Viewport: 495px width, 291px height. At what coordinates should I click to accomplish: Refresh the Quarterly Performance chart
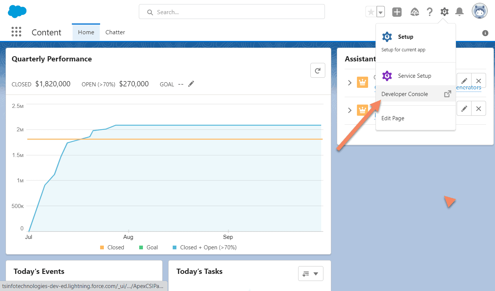(317, 70)
